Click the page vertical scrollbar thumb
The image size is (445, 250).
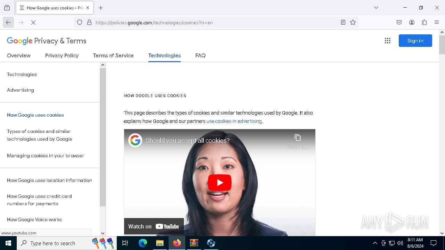442,44
